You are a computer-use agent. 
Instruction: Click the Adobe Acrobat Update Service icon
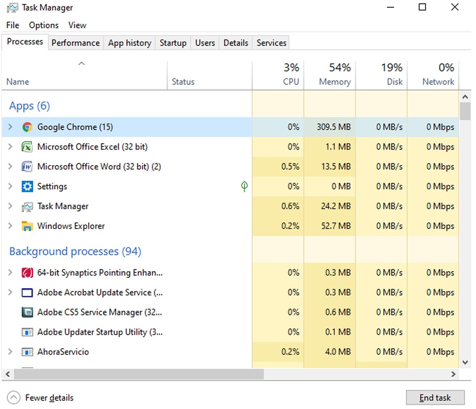pyautogui.click(x=27, y=292)
